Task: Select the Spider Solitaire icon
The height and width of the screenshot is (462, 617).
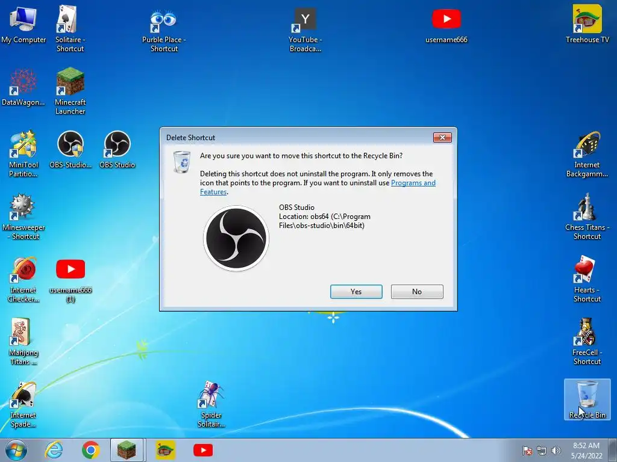Action: [x=211, y=405]
